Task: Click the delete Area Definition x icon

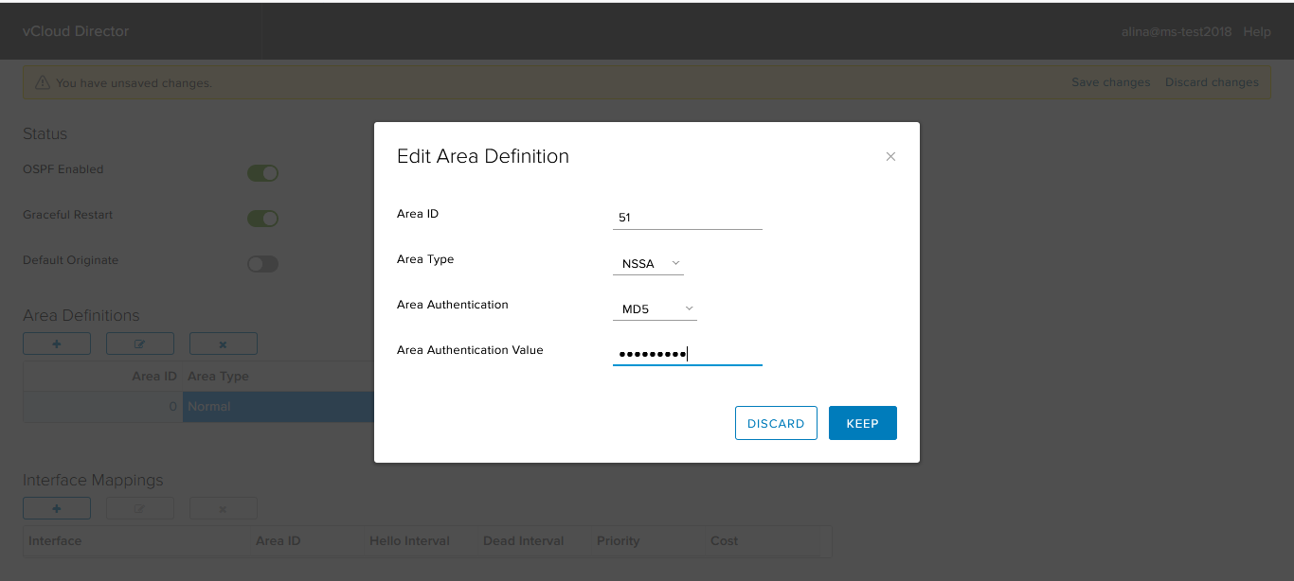Action: click(x=224, y=343)
